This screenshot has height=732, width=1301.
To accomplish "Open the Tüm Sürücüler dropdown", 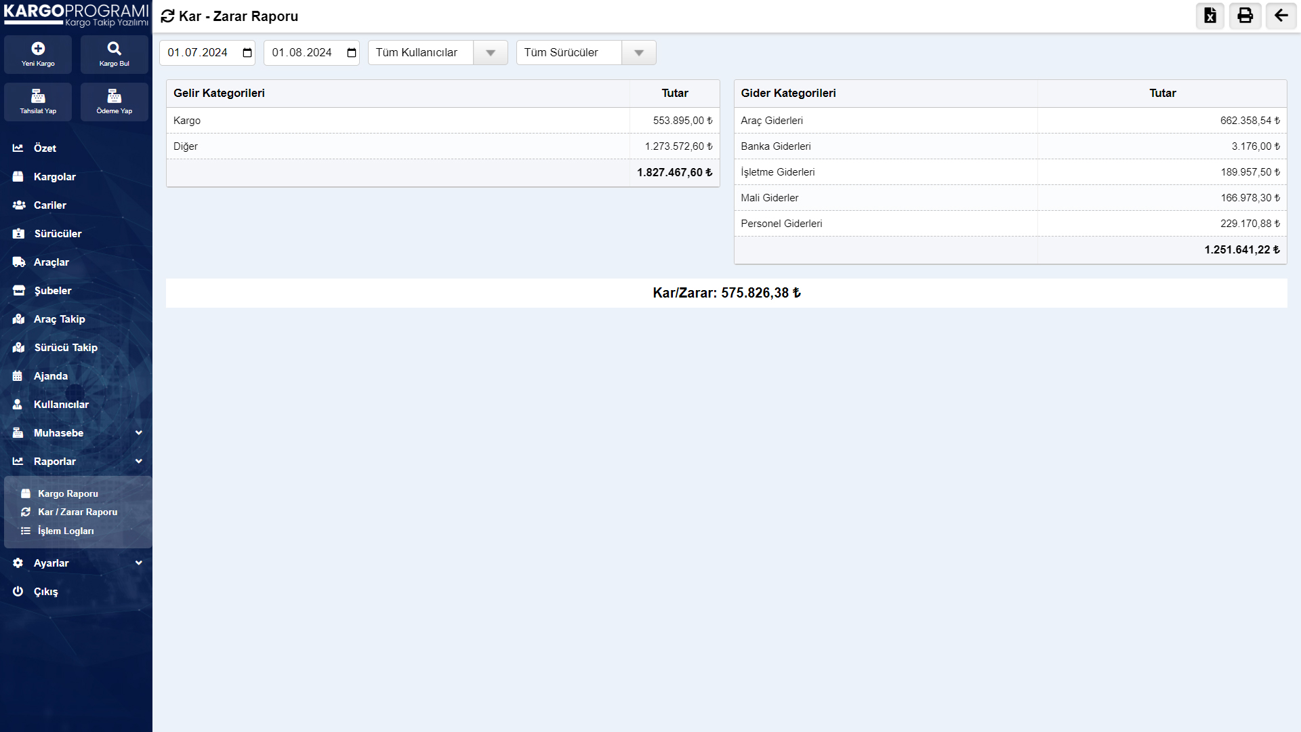I will pos(586,53).
